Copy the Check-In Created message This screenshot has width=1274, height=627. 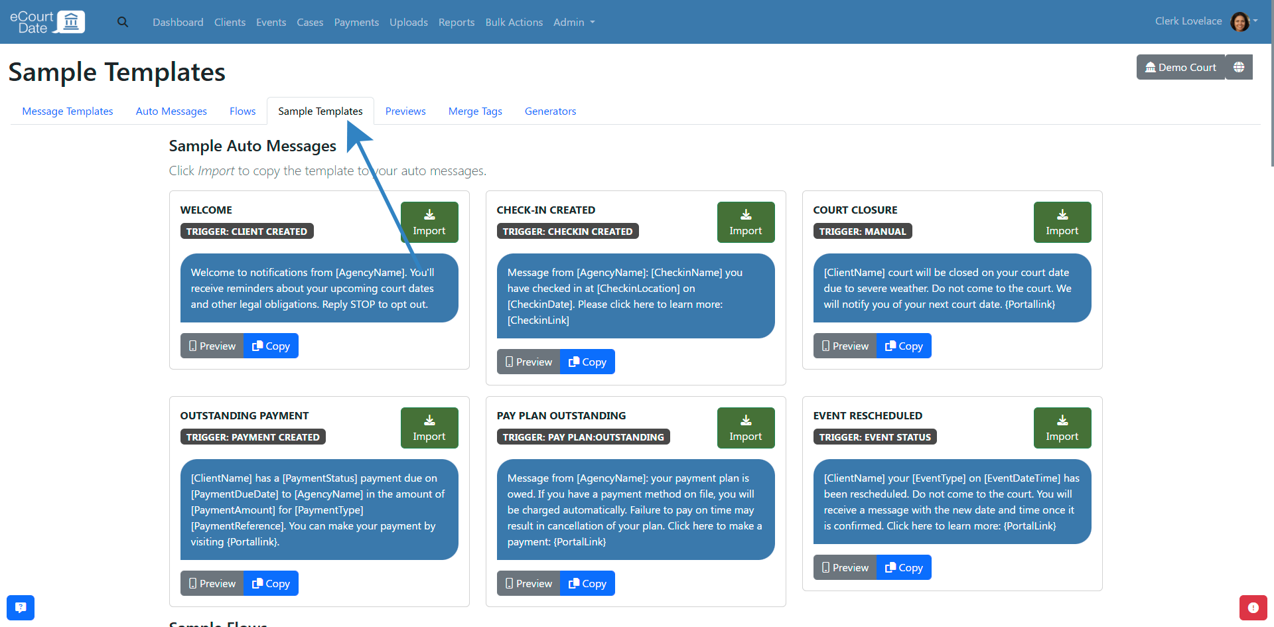587,362
